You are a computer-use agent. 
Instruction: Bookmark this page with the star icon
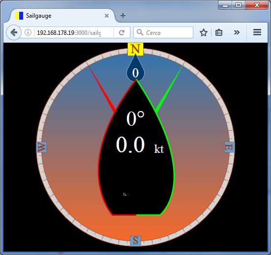[x=204, y=32]
